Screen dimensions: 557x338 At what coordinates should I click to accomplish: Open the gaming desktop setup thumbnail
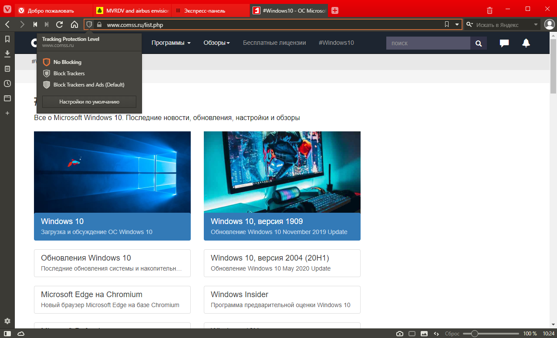[x=282, y=172]
